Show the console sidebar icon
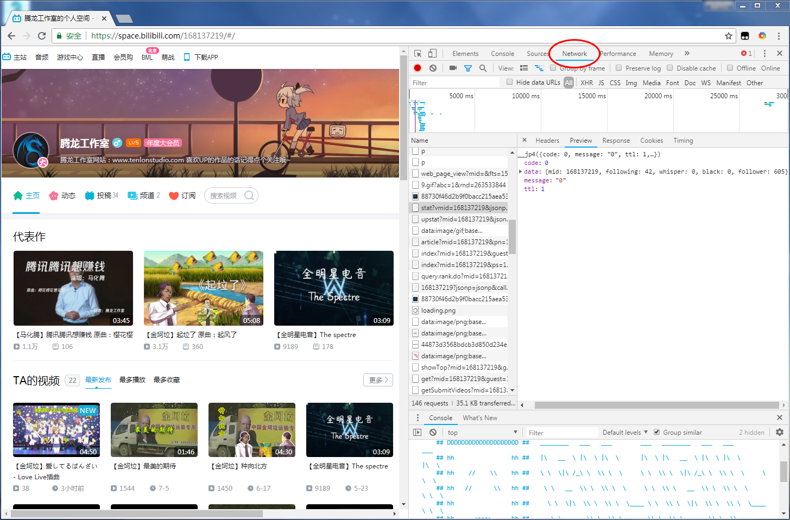This screenshot has height=520, width=790. [x=417, y=432]
